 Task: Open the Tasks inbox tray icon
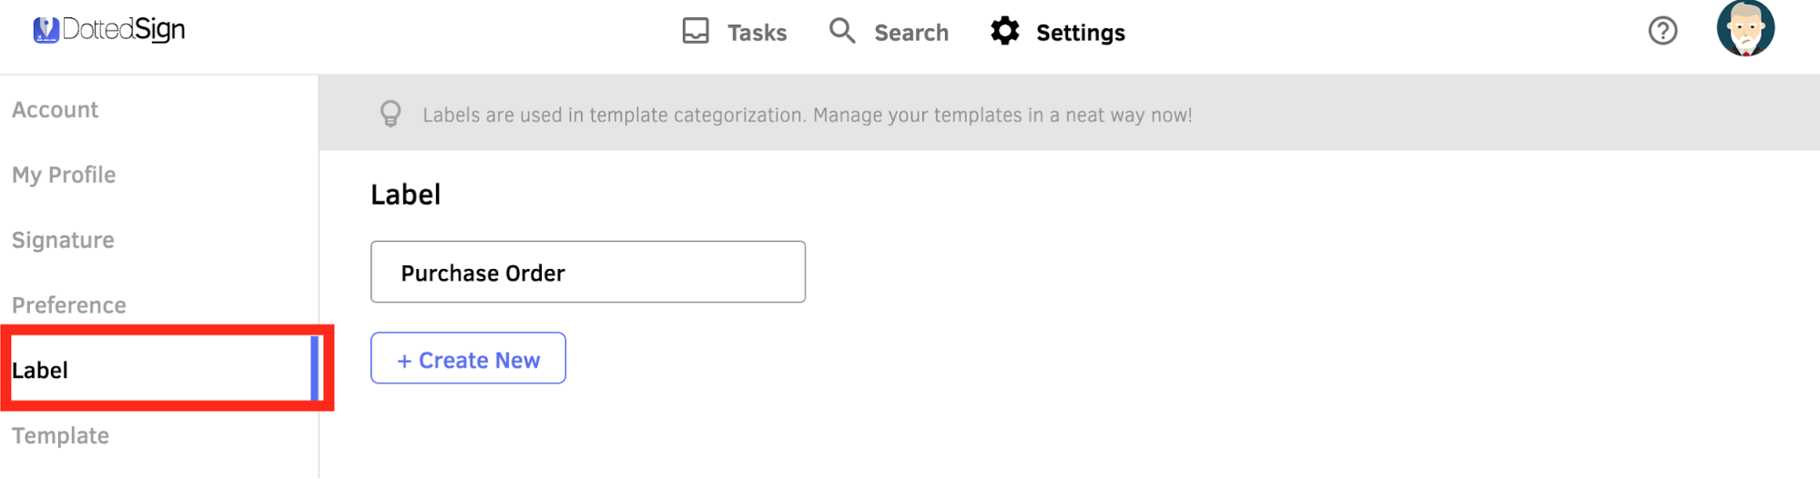[x=696, y=31]
